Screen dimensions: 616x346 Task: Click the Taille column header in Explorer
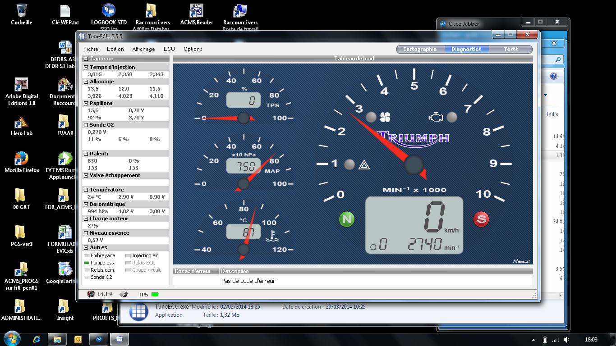[x=552, y=114]
